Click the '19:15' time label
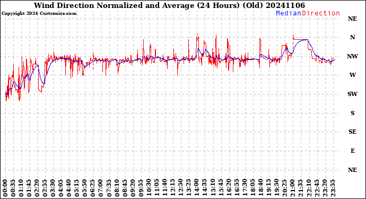 (268, 188)
